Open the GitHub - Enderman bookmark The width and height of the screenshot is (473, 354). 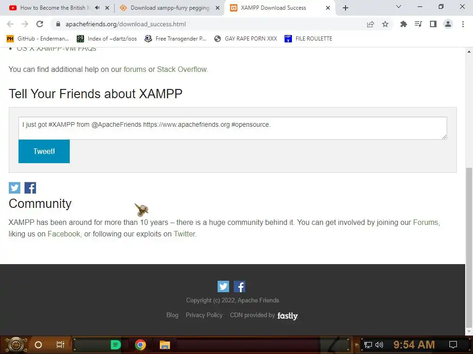38,39
